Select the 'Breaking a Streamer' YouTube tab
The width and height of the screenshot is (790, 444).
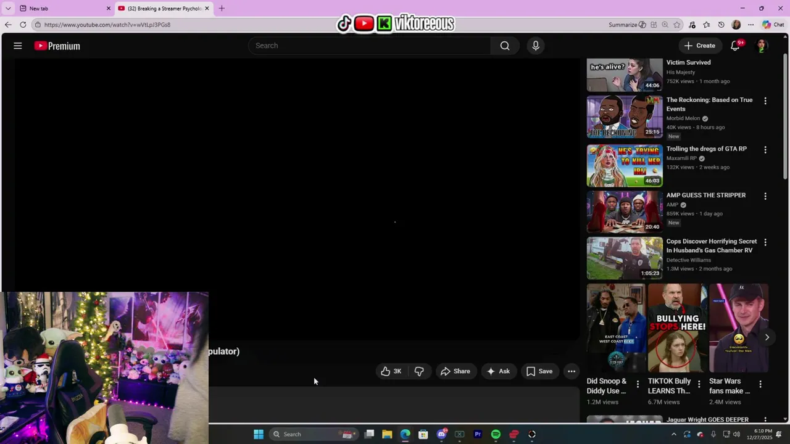pyautogui.click(x=164, y=9)
